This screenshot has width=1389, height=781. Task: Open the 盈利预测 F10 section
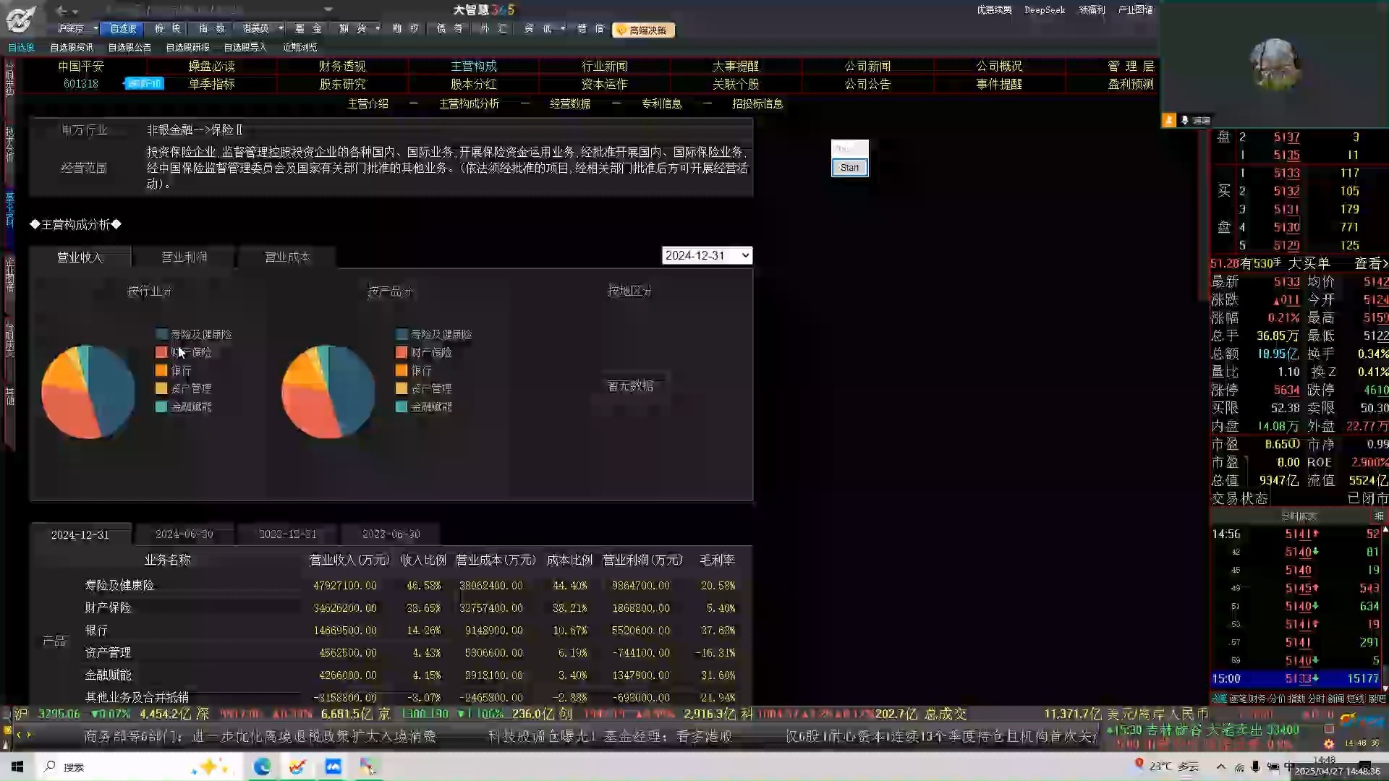click(1131, 84)
